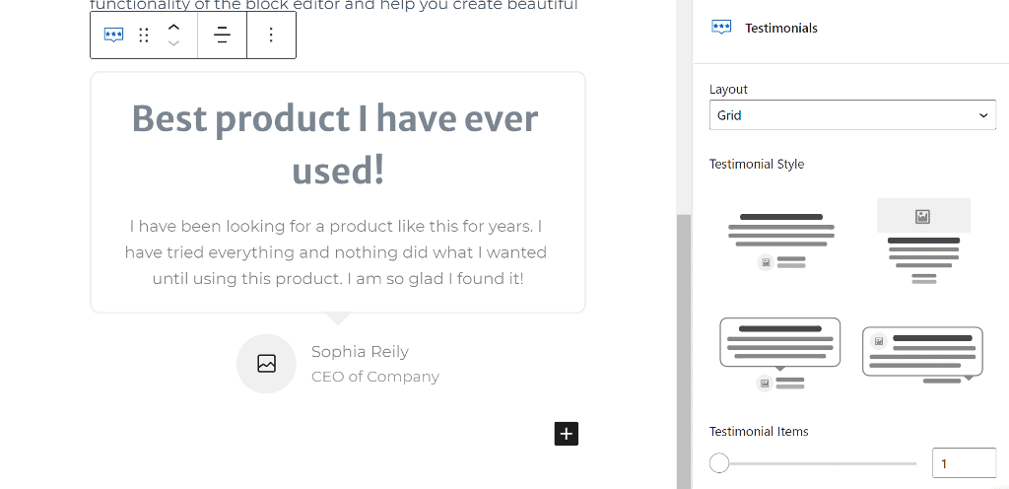The height and width of the screenshot is (489, 1009).
Task: Click the Testimonial Items slider handle
Action: click(x=719, y=462)
